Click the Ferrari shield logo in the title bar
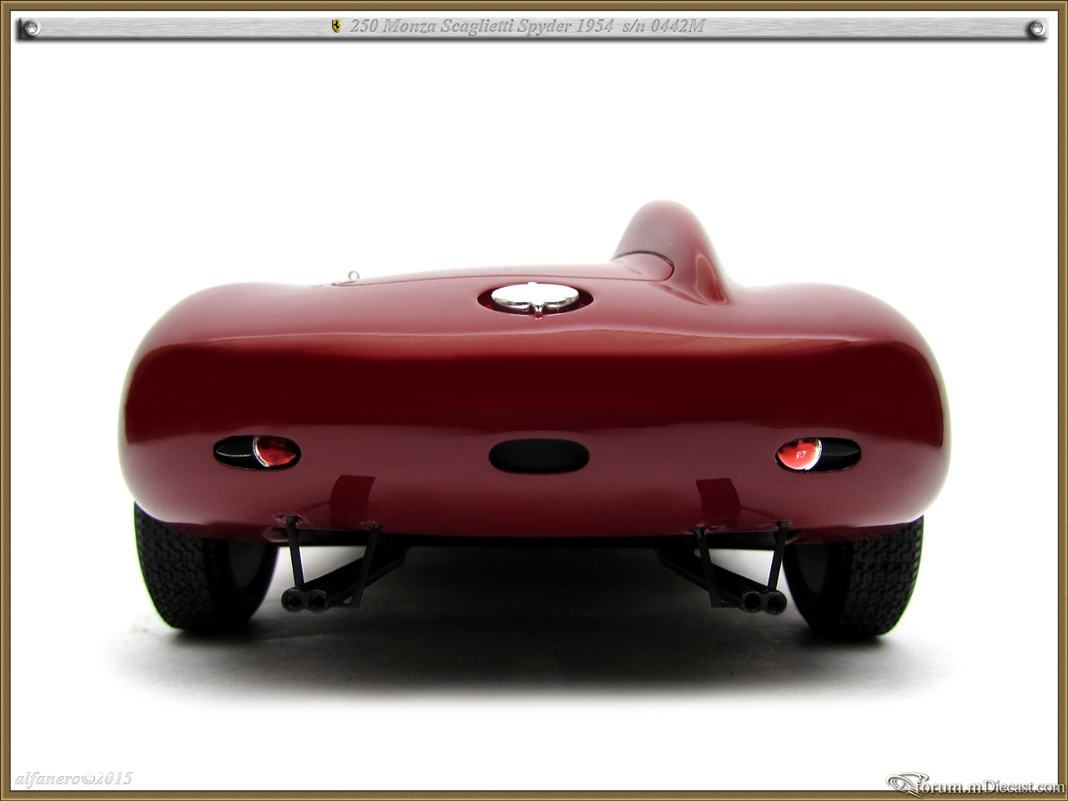 pyautogui.click(x=336, y=27)
